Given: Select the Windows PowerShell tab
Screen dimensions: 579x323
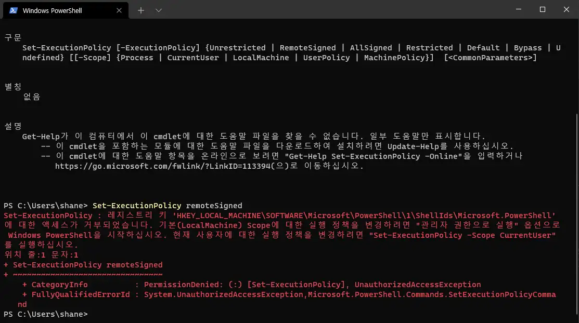Looking at the screenshot, I should [x=66, y=10].
